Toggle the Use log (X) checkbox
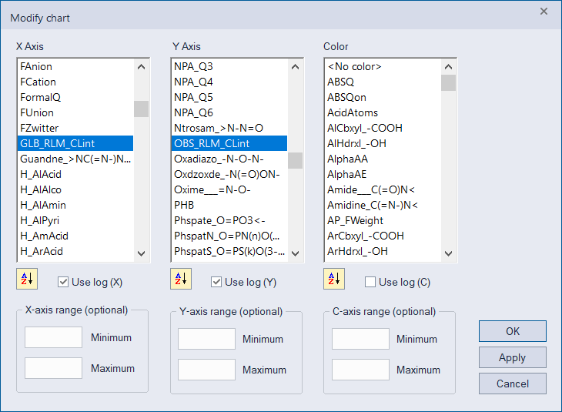Image resolution: width=562 pixels, height=412 pixels. 63,282
